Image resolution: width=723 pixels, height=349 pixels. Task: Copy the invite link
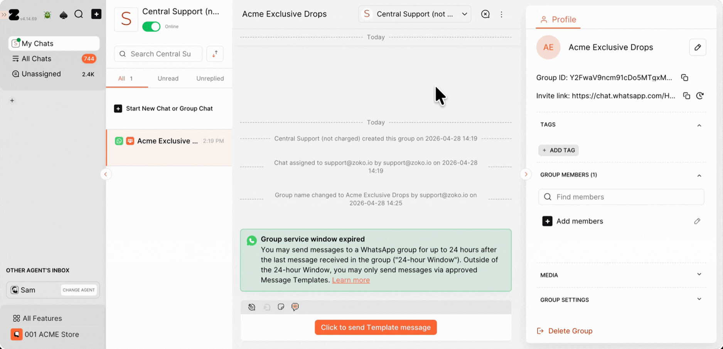click(x=686, y=96)
